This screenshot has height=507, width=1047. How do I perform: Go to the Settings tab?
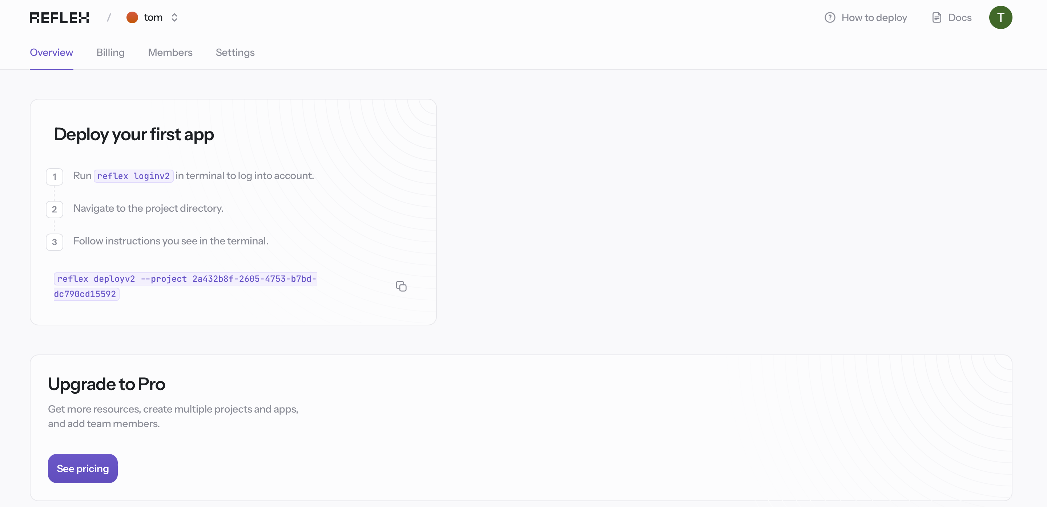click(235, 52)
